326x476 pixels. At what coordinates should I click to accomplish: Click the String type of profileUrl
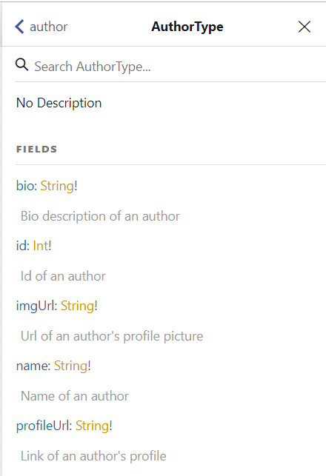(92, 426)
